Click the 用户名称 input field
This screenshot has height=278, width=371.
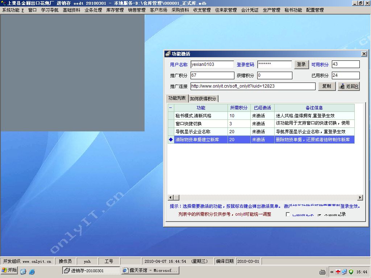212,64
